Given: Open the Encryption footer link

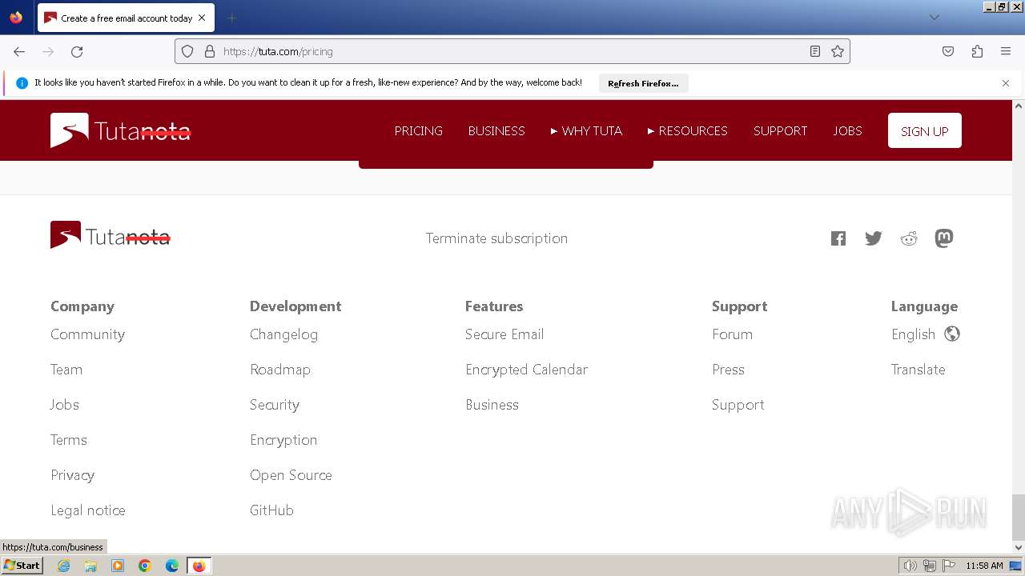Looking at the screenshot, I should 283,440.
